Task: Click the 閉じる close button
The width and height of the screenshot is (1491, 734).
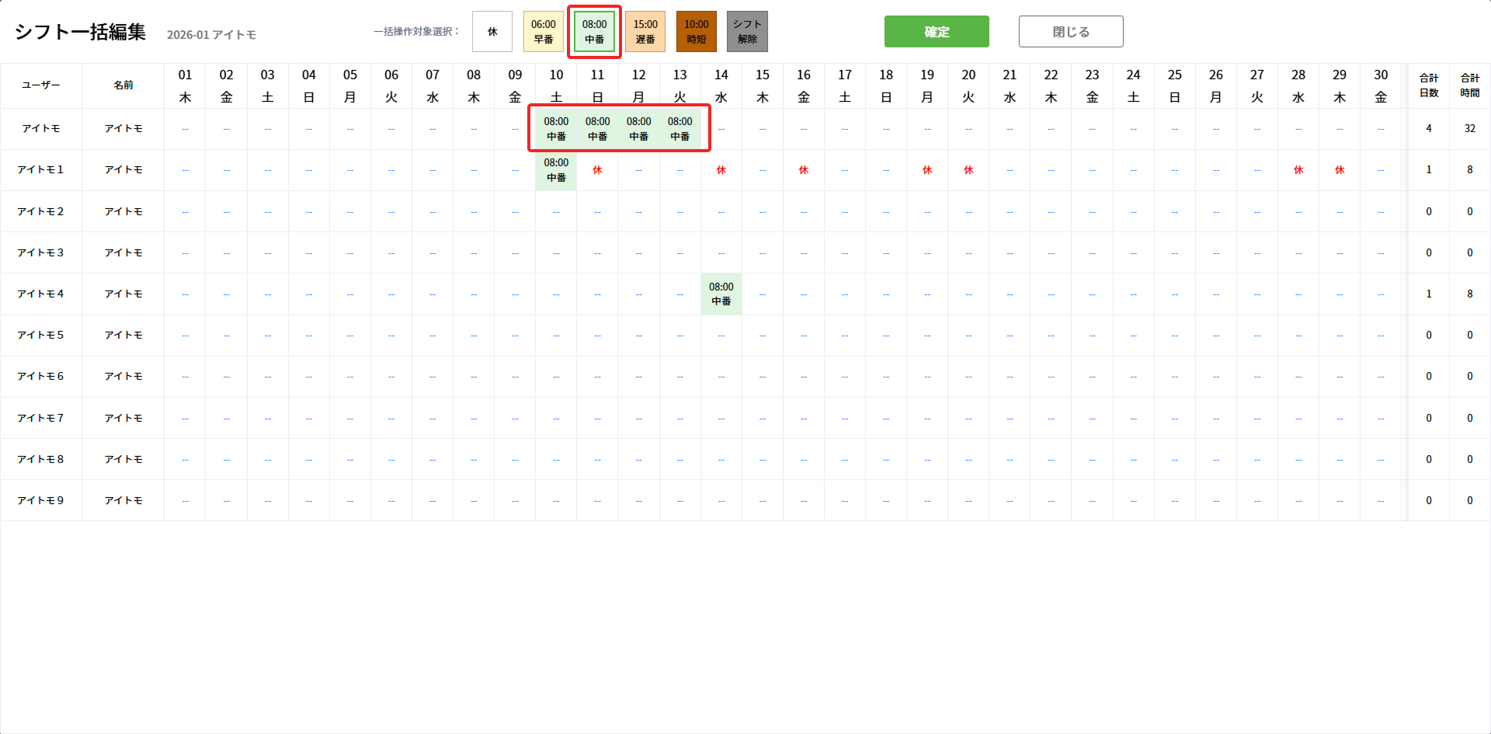Action: (x=1070, y=32)
